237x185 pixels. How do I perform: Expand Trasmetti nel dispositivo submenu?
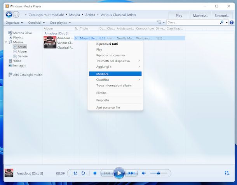pos(115,61)
